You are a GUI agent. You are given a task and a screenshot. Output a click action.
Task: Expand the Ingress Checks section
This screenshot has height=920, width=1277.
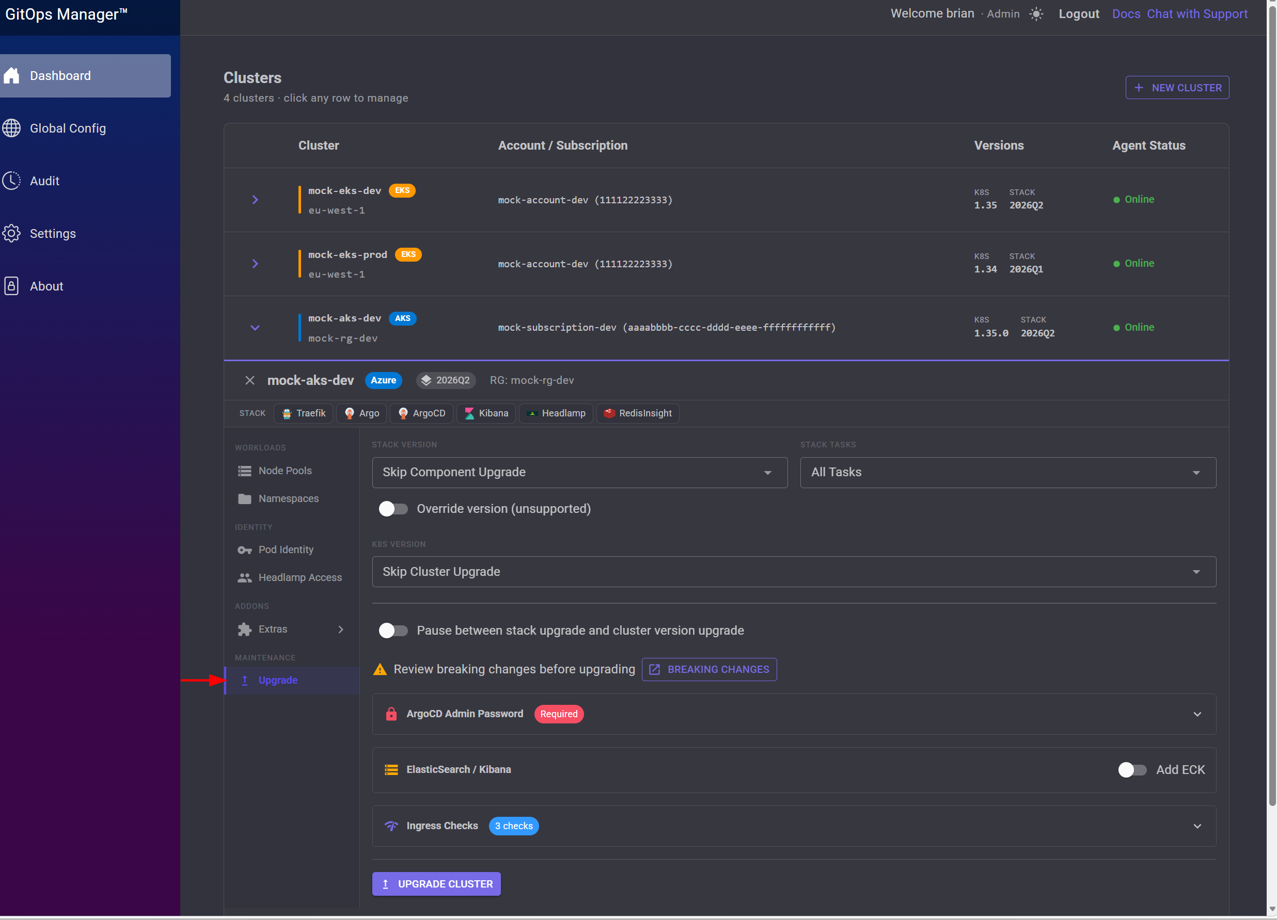[x=1197, y=827]
